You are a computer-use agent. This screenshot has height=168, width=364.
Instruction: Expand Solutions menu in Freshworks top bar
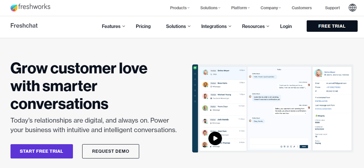pyautogui.click(x=210, y=8)
